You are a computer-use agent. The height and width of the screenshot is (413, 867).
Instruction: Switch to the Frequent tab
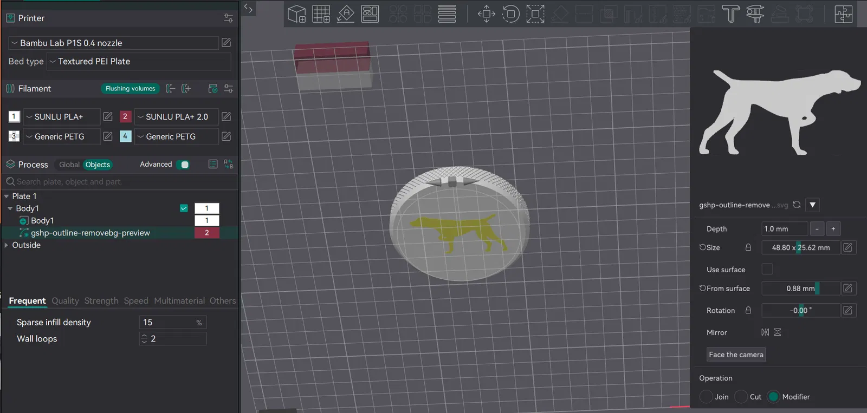point(27,300)
